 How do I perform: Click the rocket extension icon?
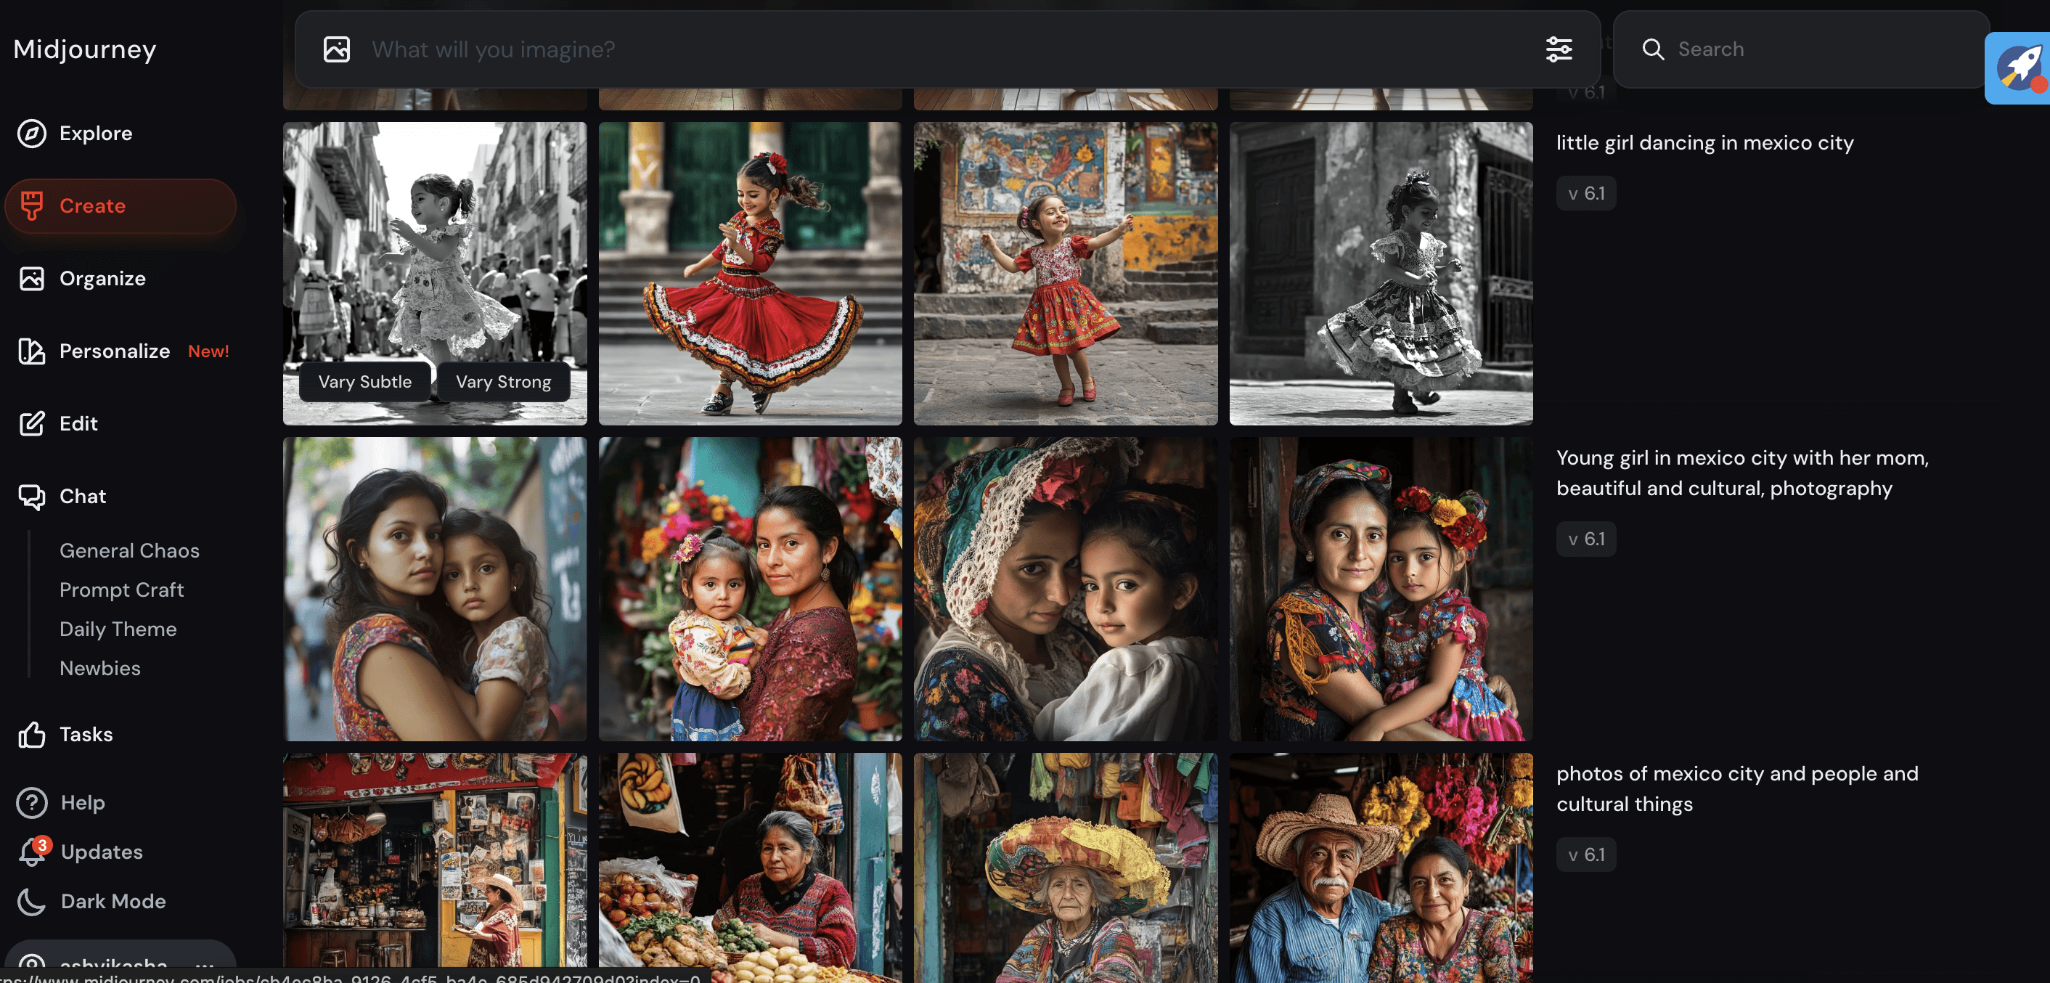click(x=2019, y=69)
